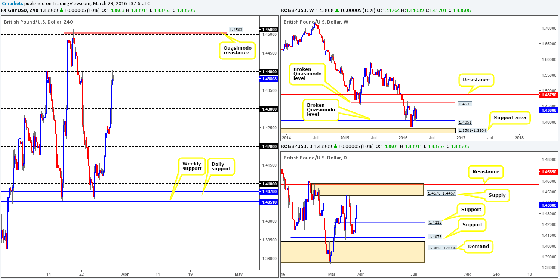This screenshot has height=279, width=560.
Task: Click the 'Support area' callout on weekly chart
Action: (x=509, y=117)
